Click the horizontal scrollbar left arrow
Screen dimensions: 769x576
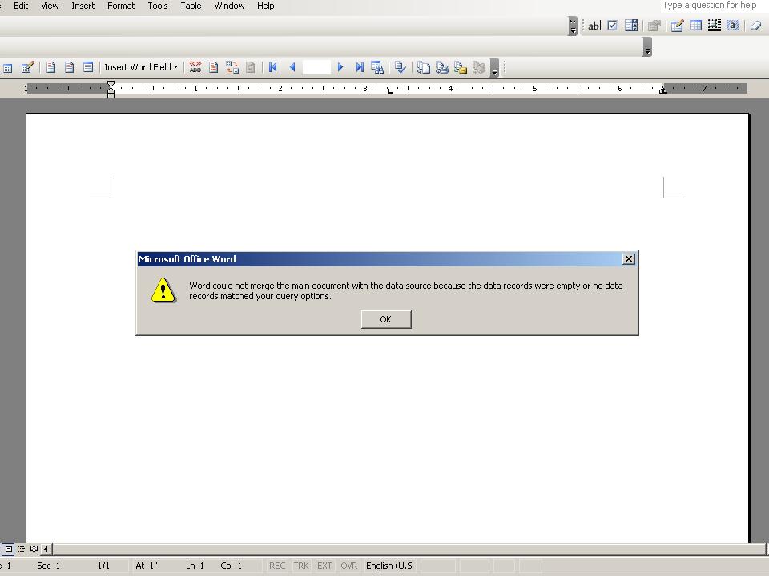[x=46, y=549]
